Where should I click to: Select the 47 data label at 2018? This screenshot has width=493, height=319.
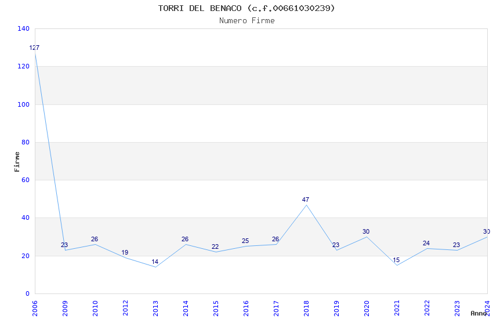[x=305, y=200]
